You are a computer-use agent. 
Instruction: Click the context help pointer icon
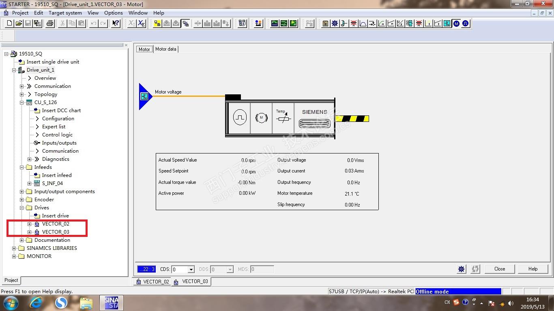click(x=116, y=23)
